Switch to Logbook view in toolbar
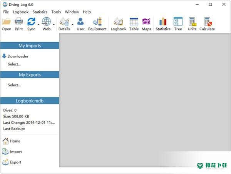 [x=119, y=22]
